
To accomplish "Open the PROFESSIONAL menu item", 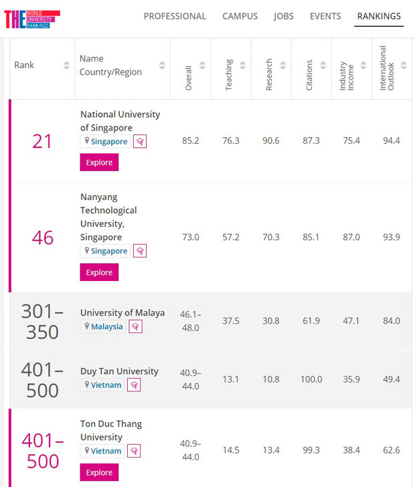I will (175, 16).
